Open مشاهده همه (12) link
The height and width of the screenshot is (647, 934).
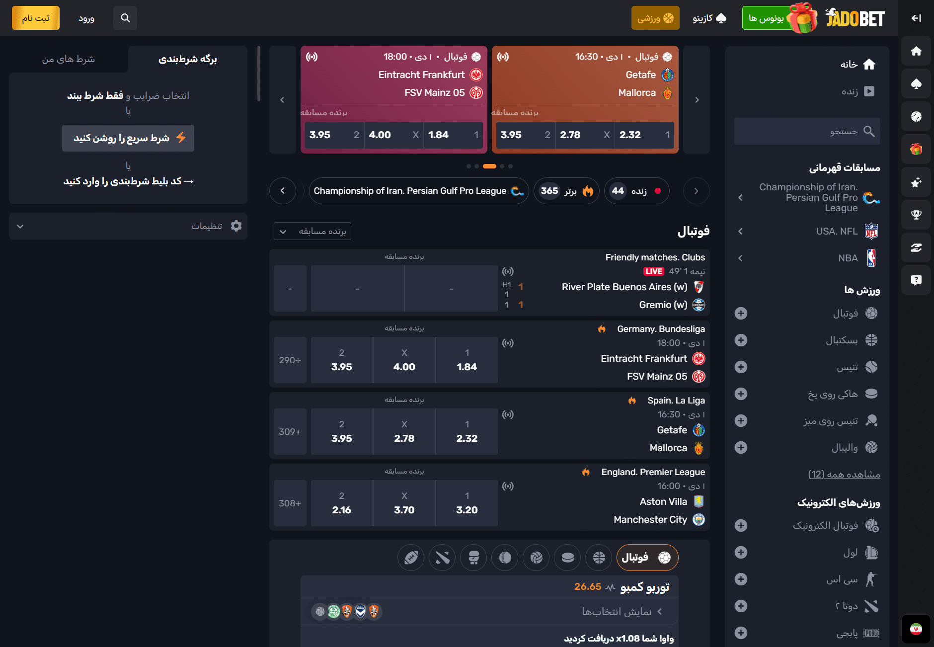click(844, 475)
